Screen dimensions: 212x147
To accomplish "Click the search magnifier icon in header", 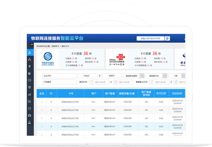I will [167, 39].
